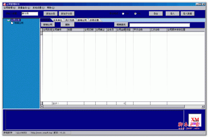
Task: Click the software name in the status bar
Action: (x=9, y=133)
